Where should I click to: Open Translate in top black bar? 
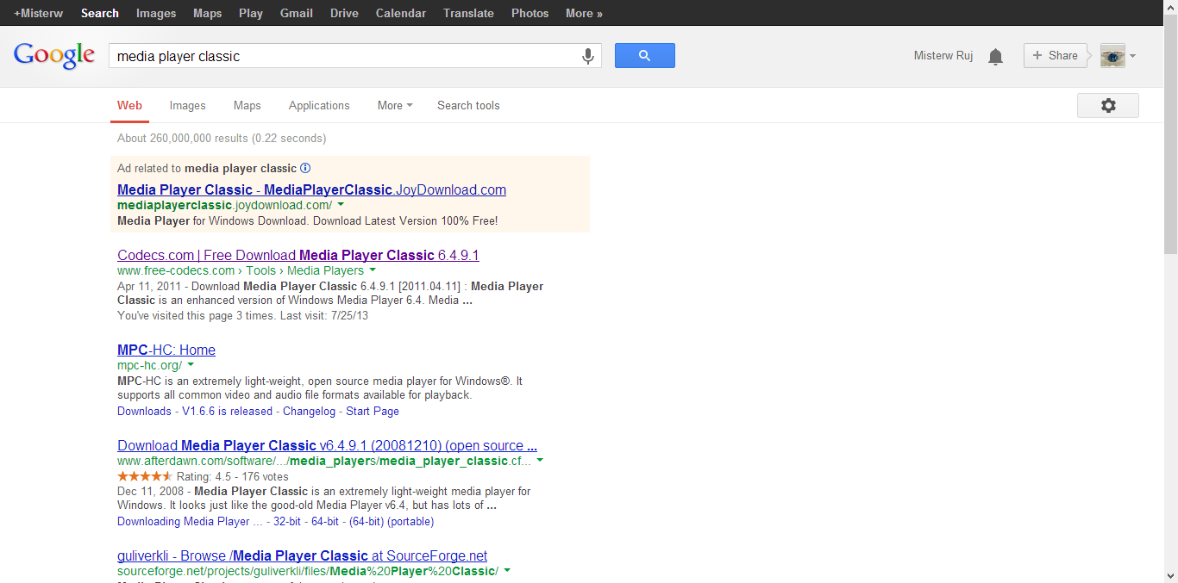(468, 13)
